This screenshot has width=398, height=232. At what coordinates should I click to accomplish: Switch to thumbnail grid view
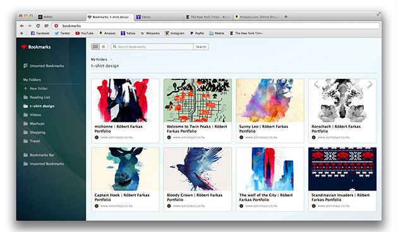pos(95,47)
